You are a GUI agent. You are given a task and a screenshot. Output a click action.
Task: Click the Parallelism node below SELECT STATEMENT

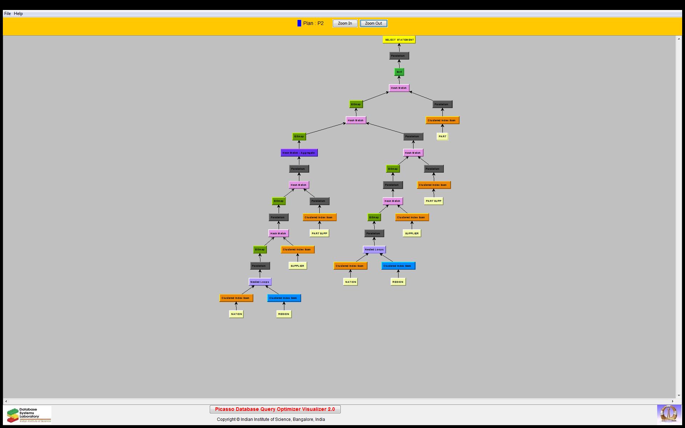pos(399,56)
